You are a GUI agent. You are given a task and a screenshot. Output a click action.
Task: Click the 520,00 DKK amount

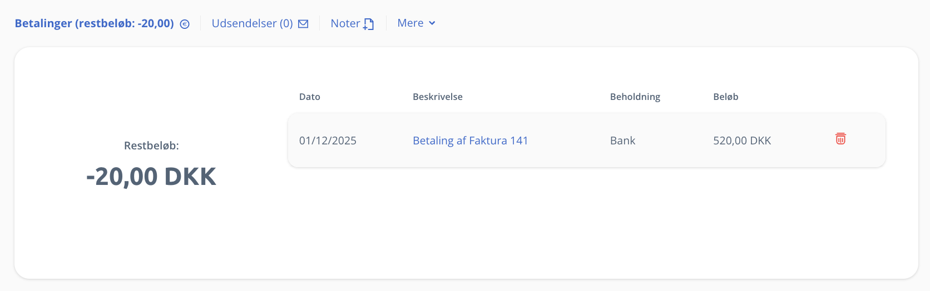(742, 141)
